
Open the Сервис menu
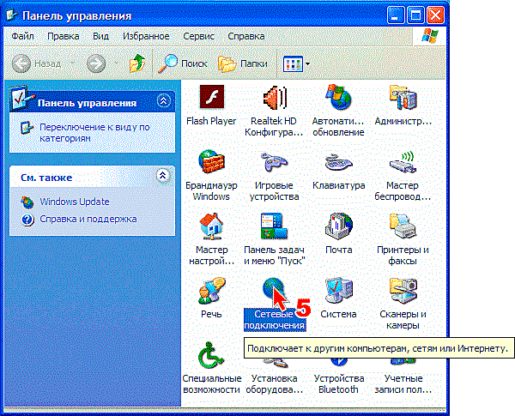click(198, 36)
